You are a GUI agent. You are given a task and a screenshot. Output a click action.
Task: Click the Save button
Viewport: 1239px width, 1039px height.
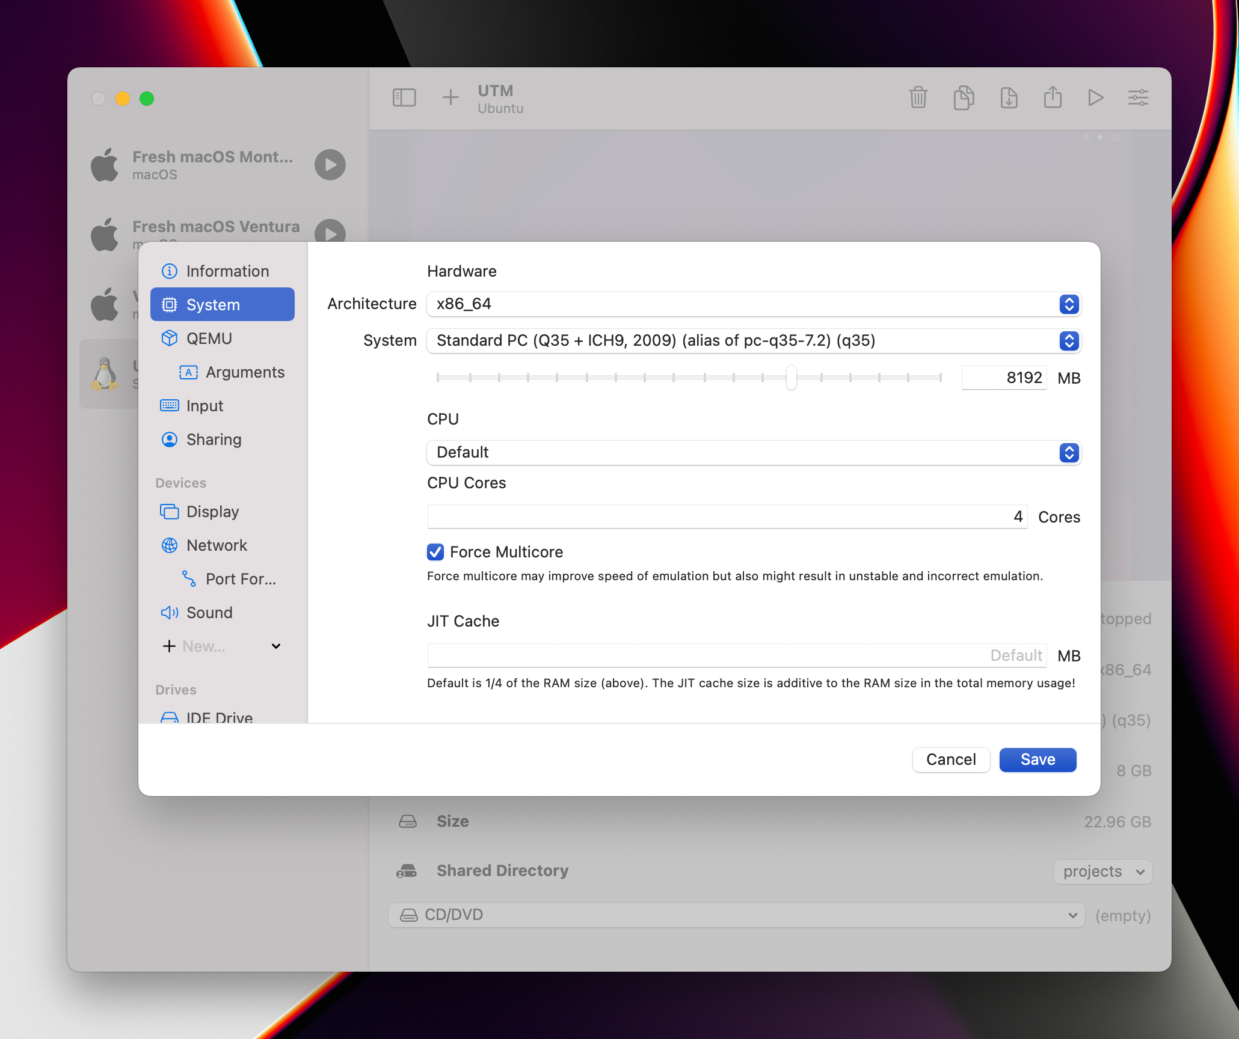(x=1038, y=760)
